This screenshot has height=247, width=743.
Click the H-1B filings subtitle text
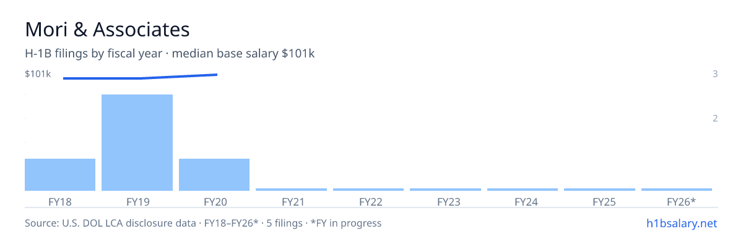[170, 54]
